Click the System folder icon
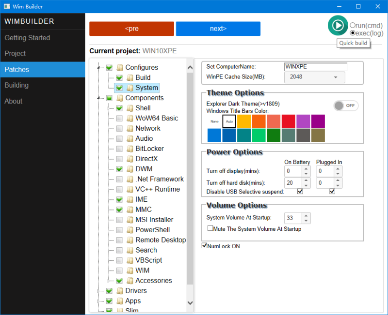Viewport: 388px width, 315px height. pos(131,88)
